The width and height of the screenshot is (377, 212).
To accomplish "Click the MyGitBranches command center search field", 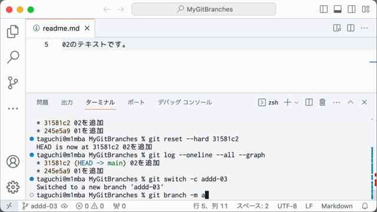I will (204, 9).
